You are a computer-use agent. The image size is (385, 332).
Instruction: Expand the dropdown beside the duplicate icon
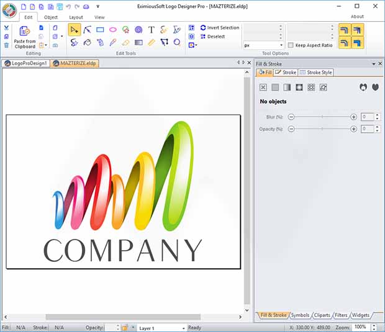(x=62, y=37)
